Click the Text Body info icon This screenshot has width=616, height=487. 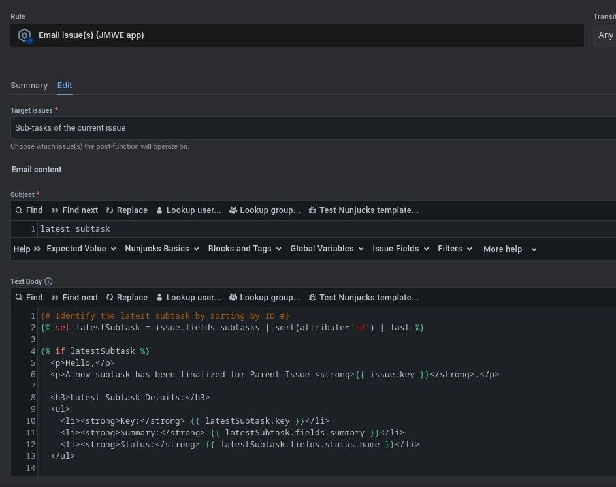[x=48, y=281]
